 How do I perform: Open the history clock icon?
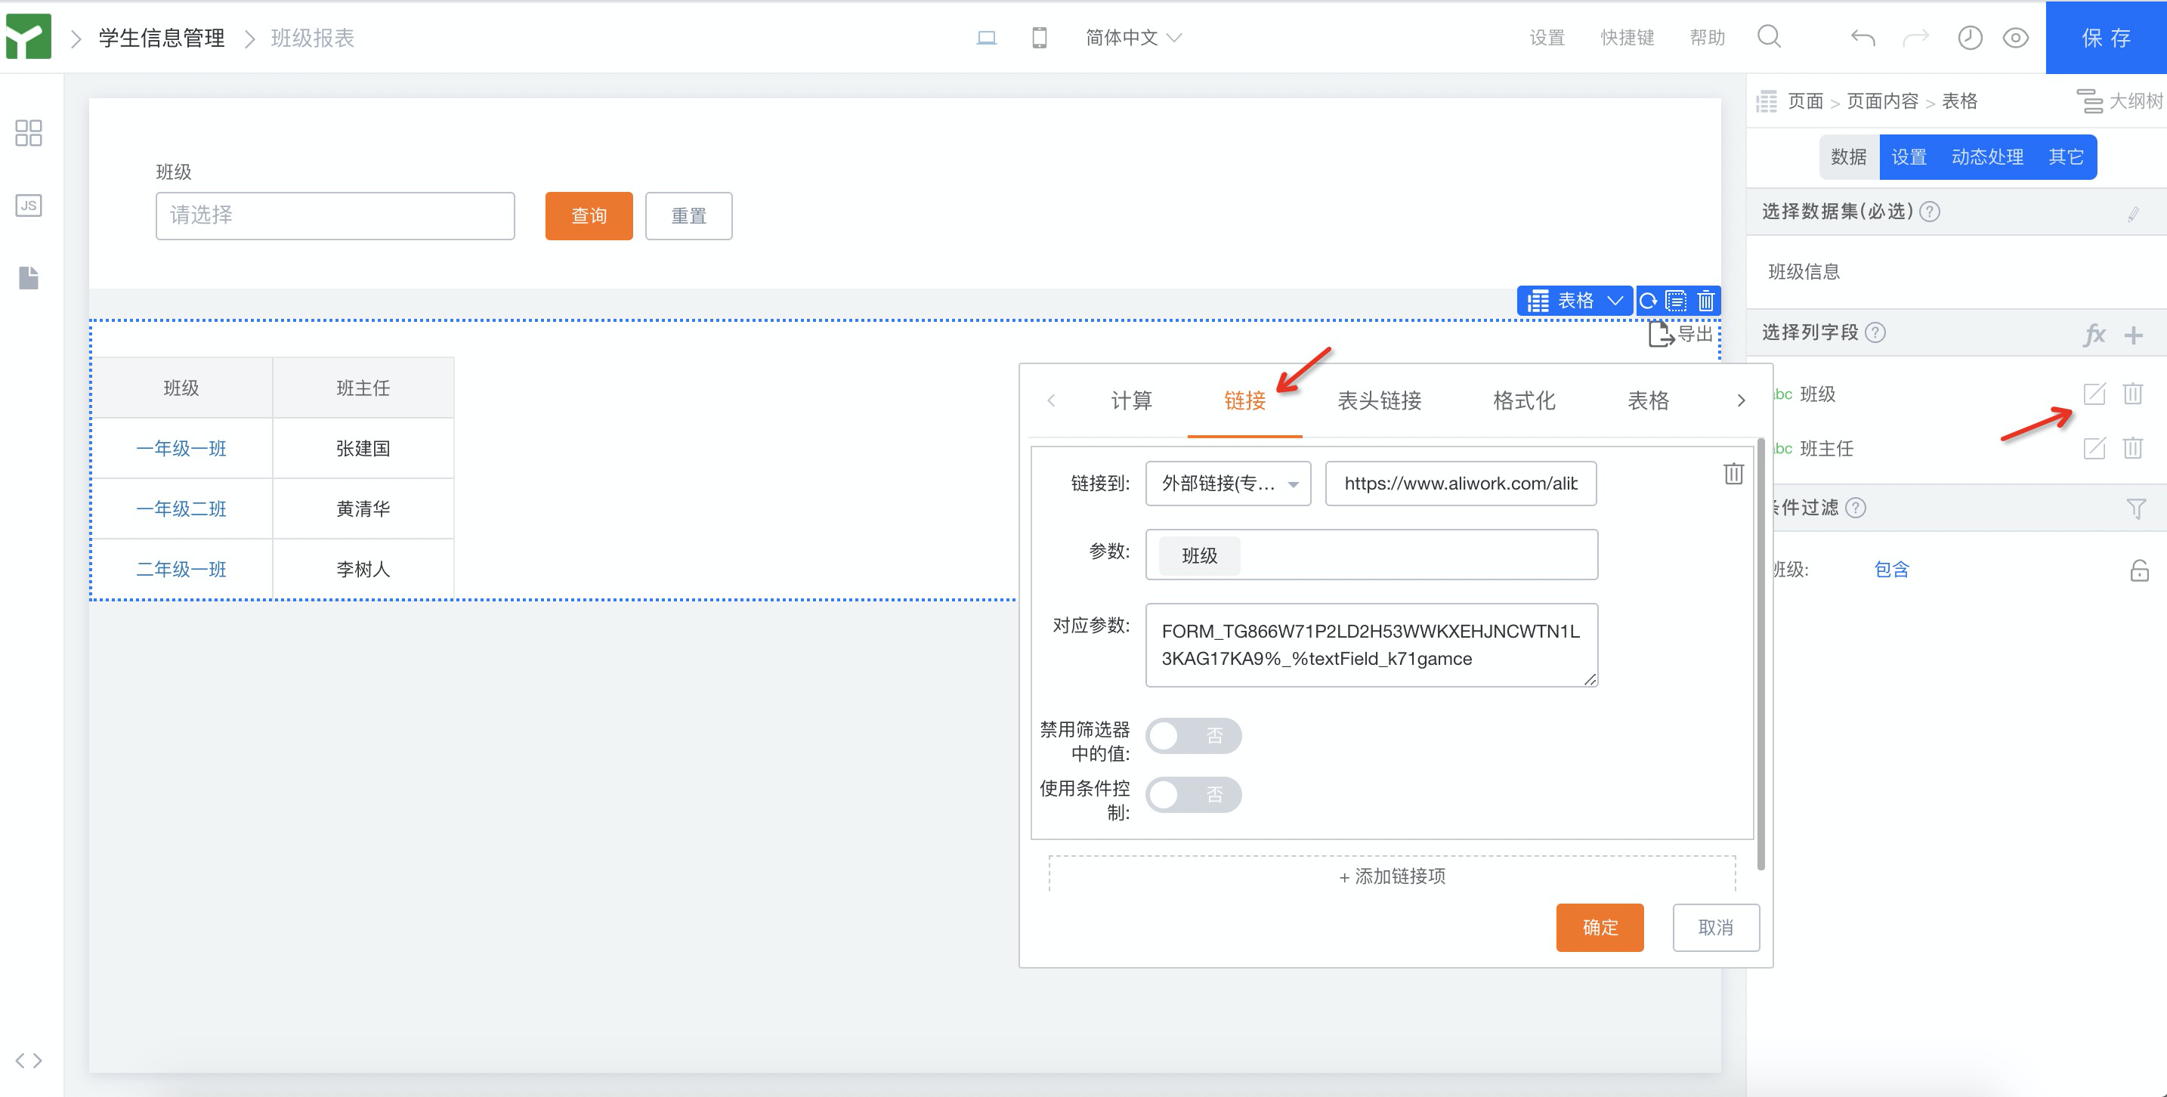click(x=1969, y=38)
